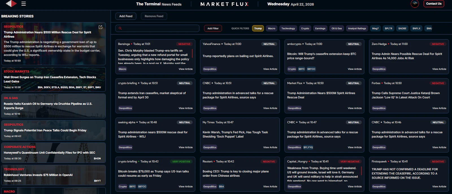Open Robinhood Ventures OpenAI breaking story
This screenshot has height=194, width=452.
pos(53,175)
